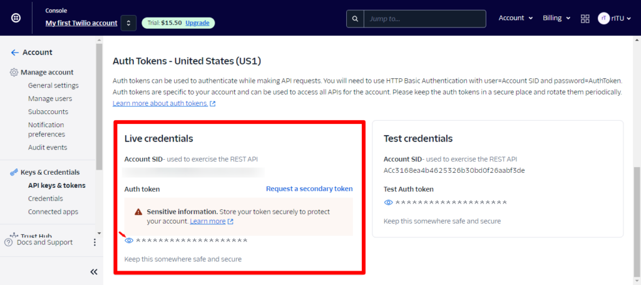Image resolution: width=641 pixels, height=285 pixels.
Task: Open the account switcher dropdown
Action: coord(128,23)
